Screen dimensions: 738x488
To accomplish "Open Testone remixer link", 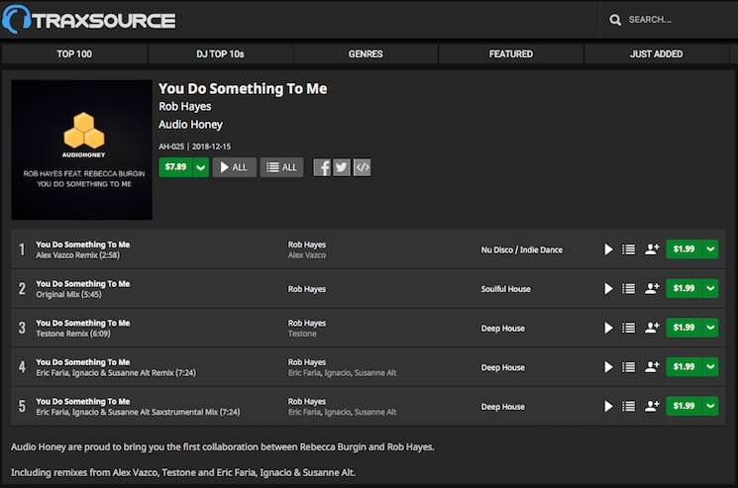I will tap(302, 334).
